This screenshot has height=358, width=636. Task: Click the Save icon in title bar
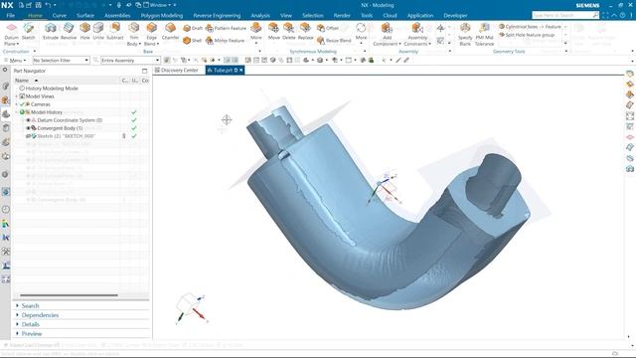click(x=39, y=5)
